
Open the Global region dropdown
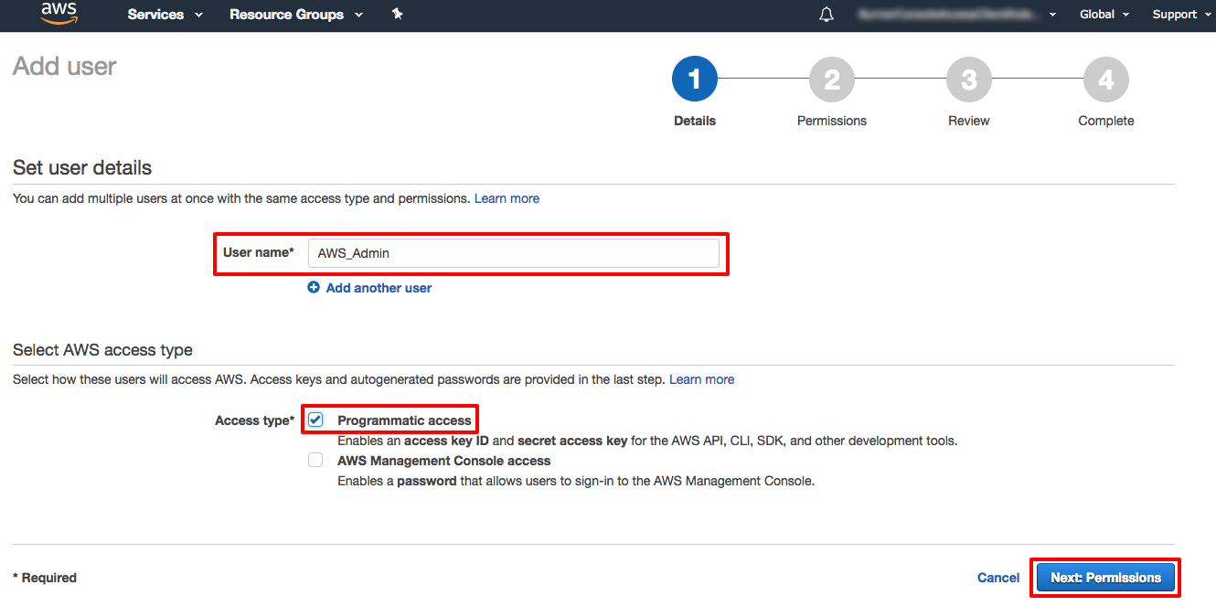coord(1104,15)
